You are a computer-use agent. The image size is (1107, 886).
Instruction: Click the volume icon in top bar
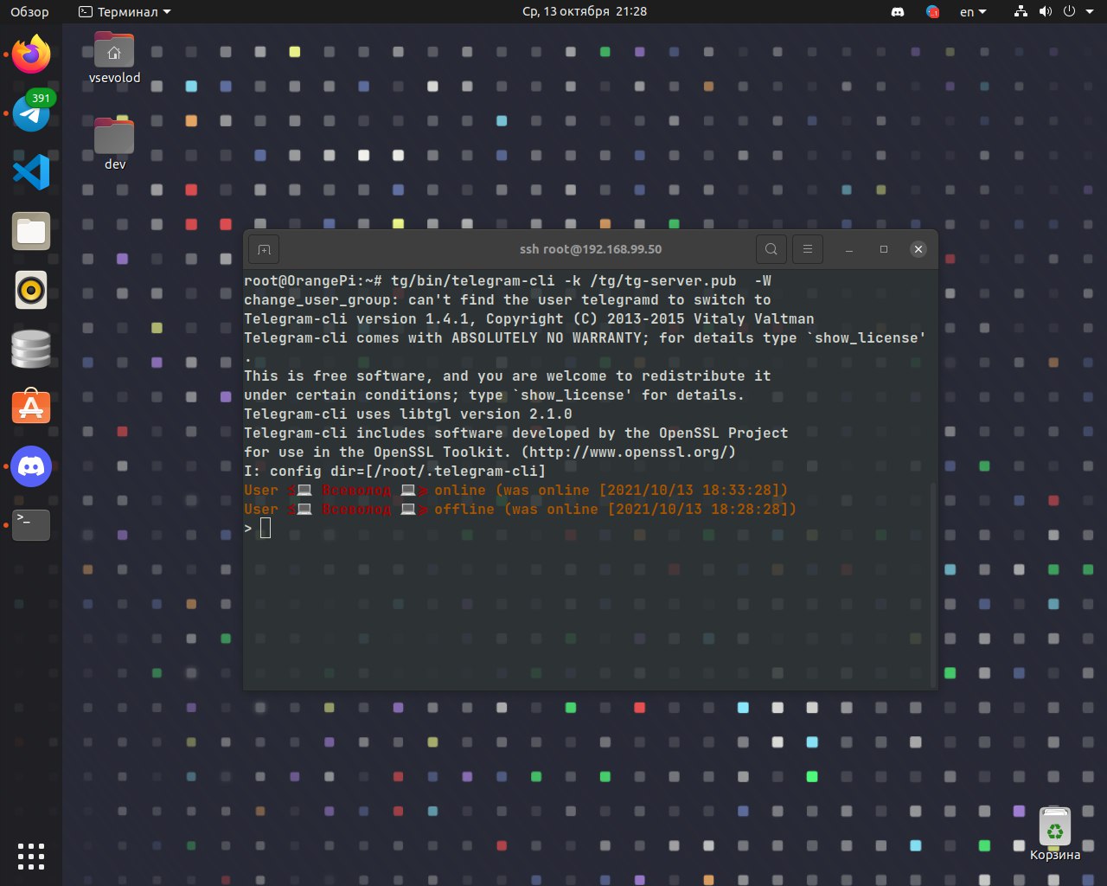point(1046,12)
